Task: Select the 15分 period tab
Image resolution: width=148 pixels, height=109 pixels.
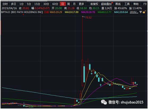Action: coord(37,4)
